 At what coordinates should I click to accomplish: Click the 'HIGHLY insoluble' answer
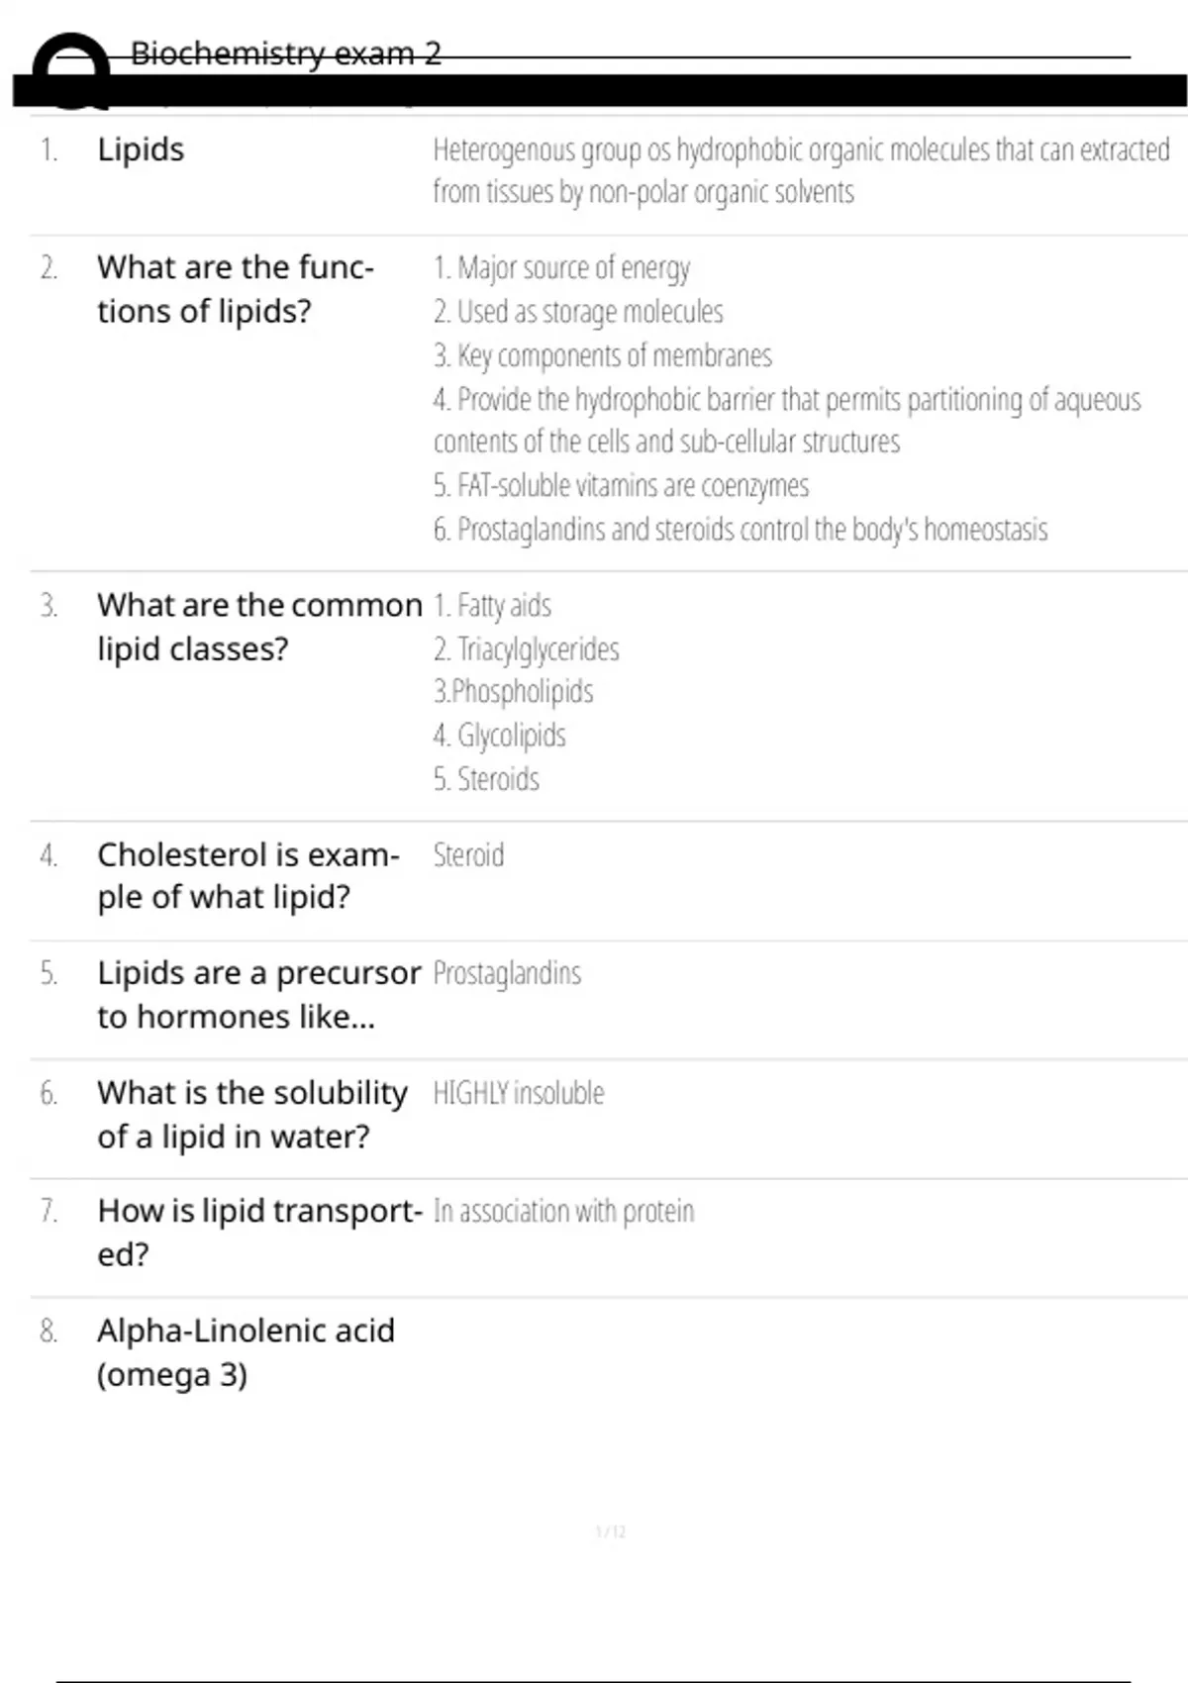pos(518,1093)
